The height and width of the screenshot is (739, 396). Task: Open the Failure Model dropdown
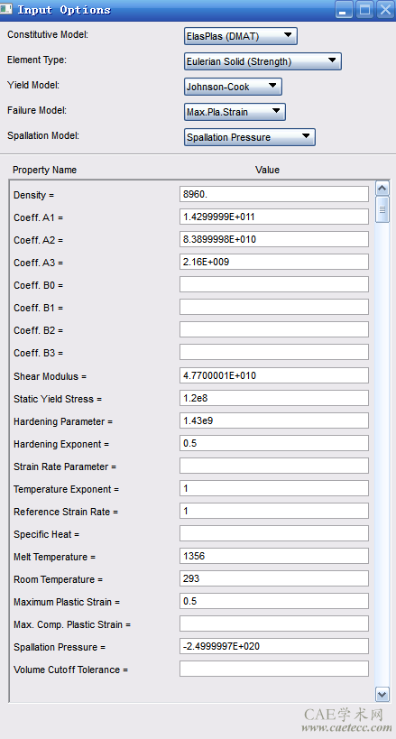click(235, 112)
